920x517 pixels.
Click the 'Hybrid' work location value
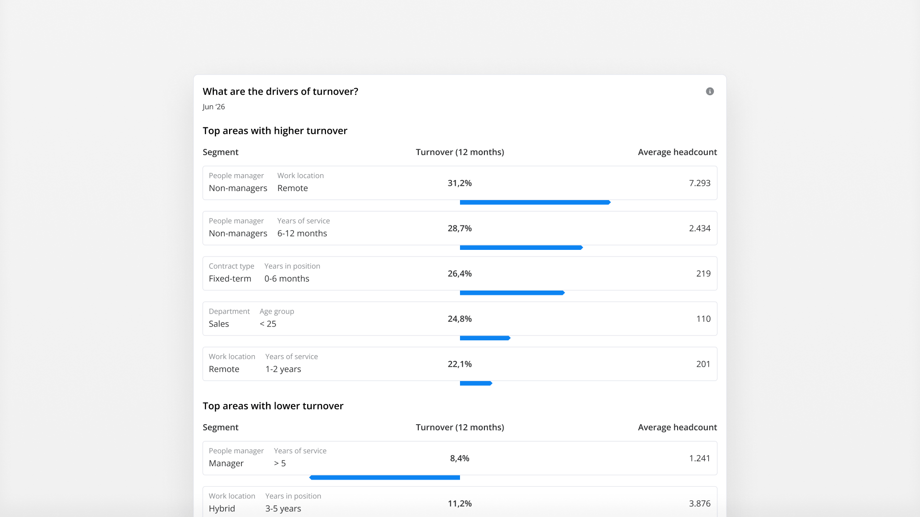pyautogui.click(x=222, y=509)
